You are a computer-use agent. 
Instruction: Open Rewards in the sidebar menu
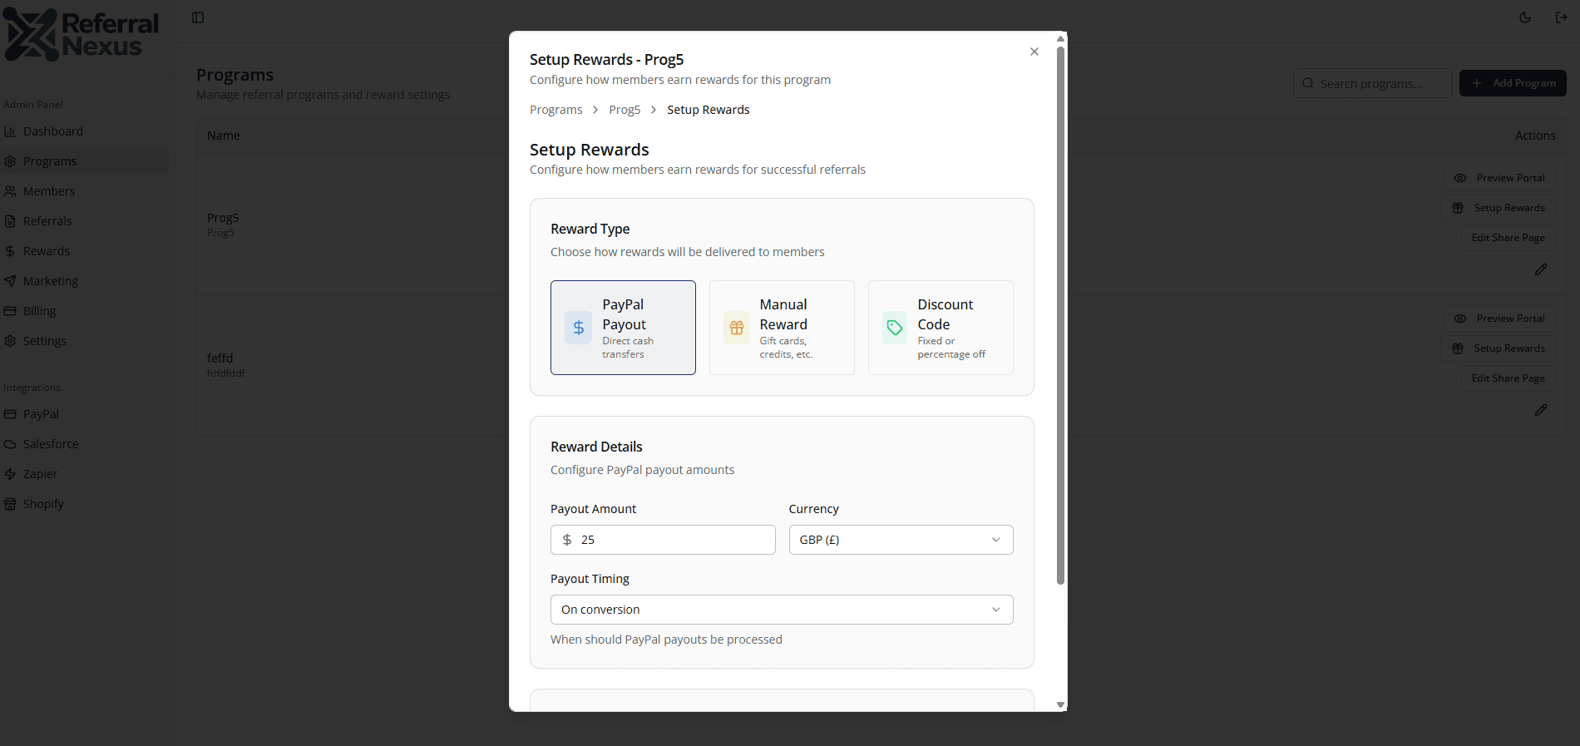[x=84, y=251]
